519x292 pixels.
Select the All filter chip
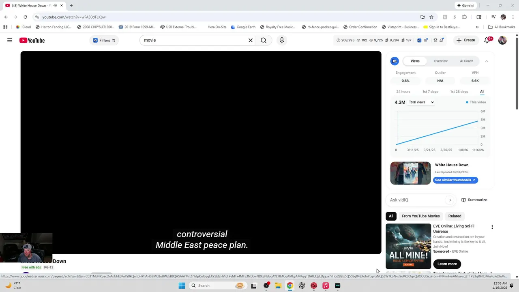[391, 216]
